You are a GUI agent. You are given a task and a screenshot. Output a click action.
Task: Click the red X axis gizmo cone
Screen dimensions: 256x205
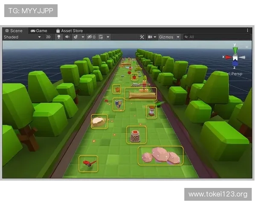point(227,57)
